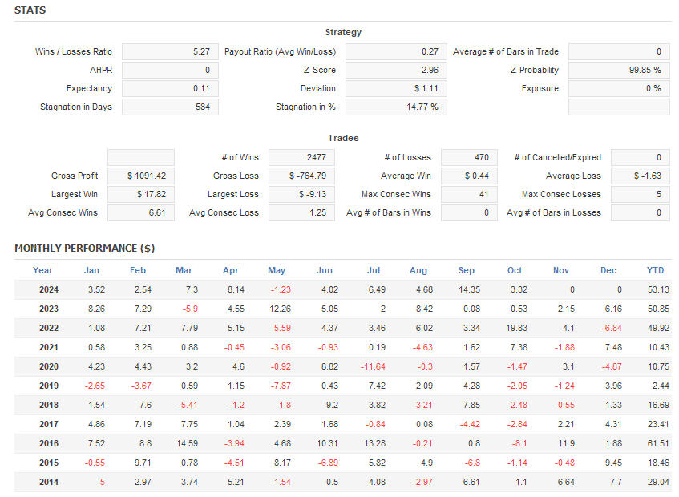Select the 2014 year row label

pos(48,482)
